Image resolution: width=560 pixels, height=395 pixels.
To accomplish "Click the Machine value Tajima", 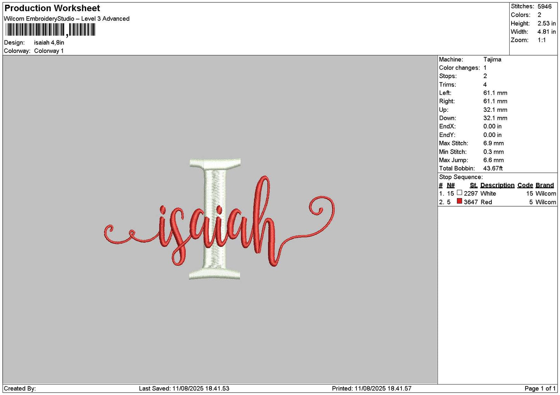I will point(492,59).
